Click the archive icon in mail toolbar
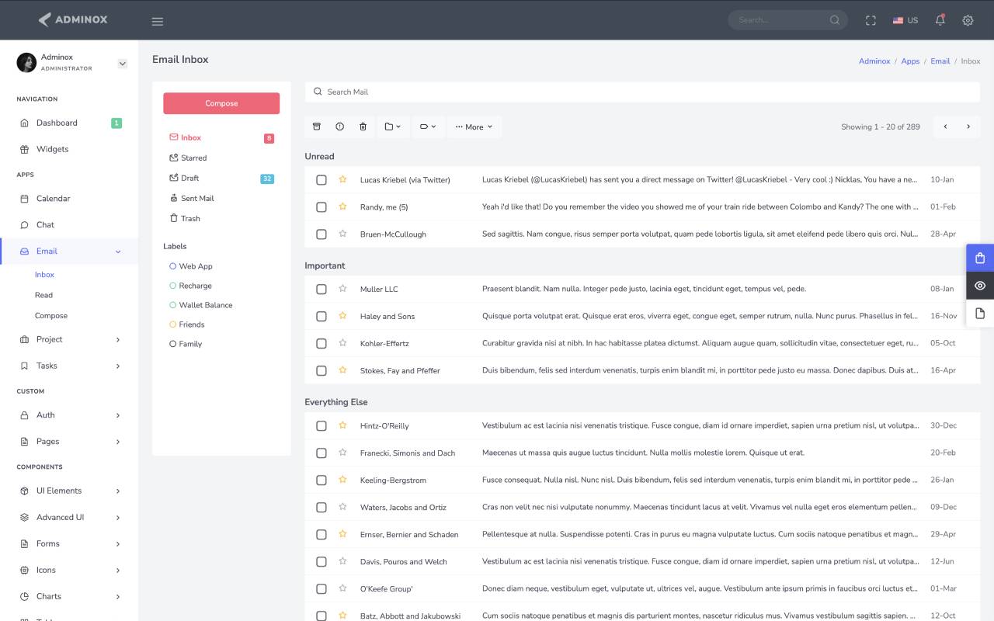 [x=316, y=127]
